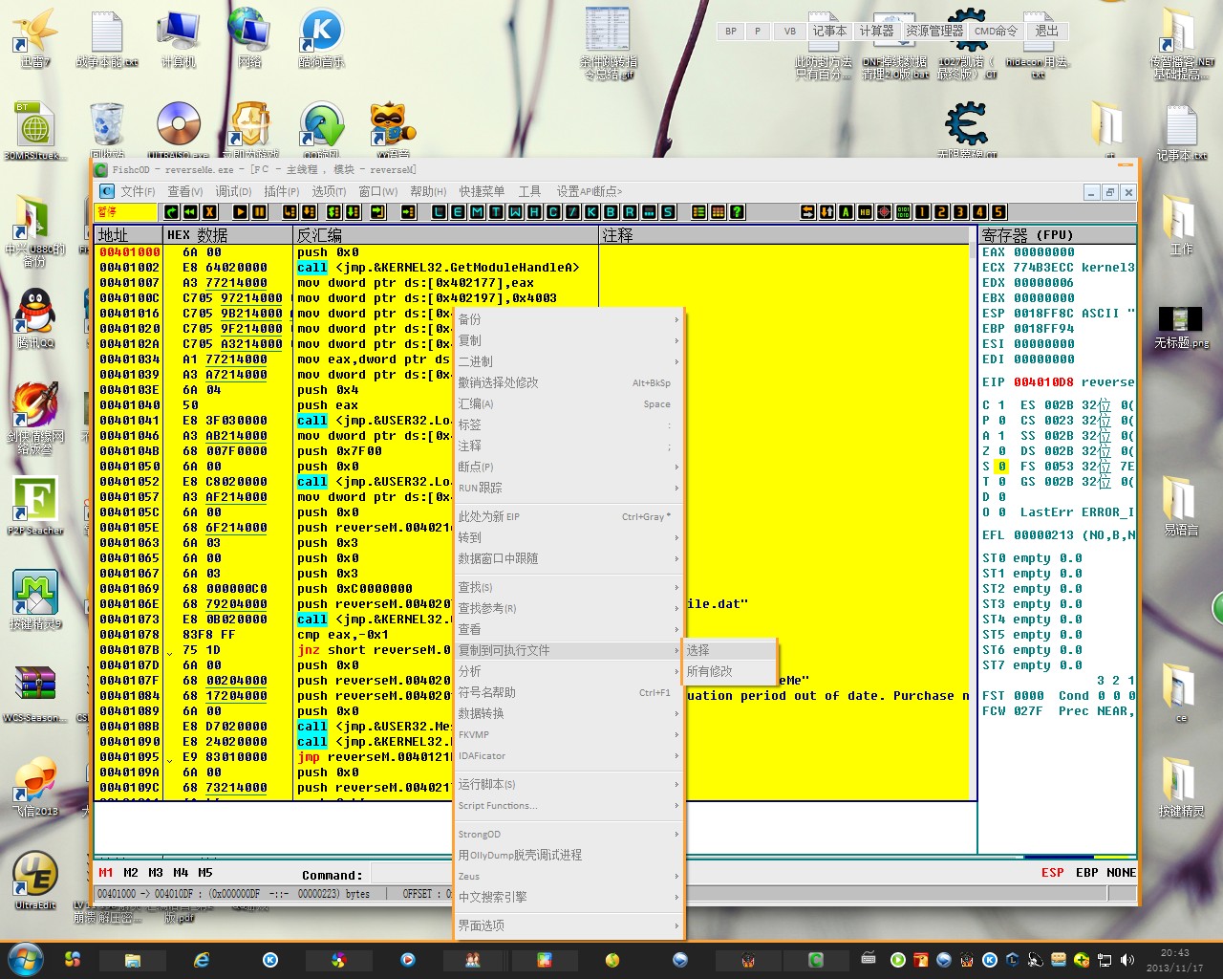Click 用OllyDump脱壳调试进程 menu entry
The width and height of the screenshot is (1223, 979).
(x=569, y=855)
